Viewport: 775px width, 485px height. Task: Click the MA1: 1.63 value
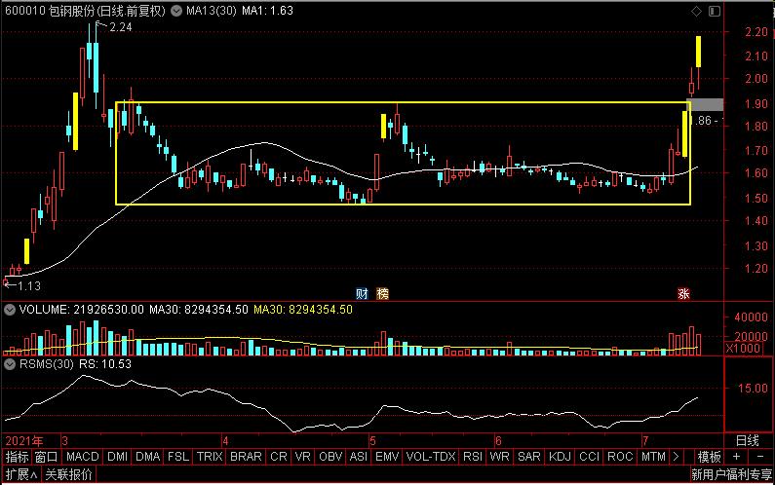coord(267,11)
